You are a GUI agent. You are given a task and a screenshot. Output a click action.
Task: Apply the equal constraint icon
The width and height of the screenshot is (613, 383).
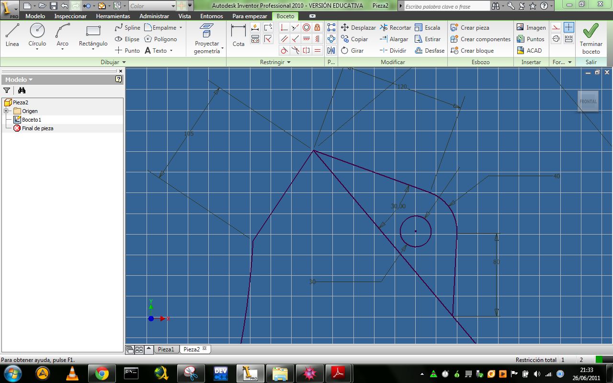317,50
